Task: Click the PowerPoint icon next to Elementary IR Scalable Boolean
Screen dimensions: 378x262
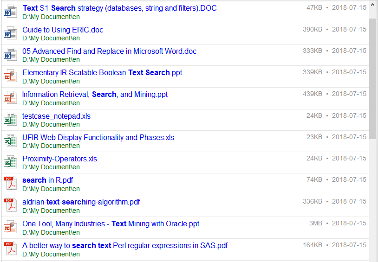Action: pos(10,76)
